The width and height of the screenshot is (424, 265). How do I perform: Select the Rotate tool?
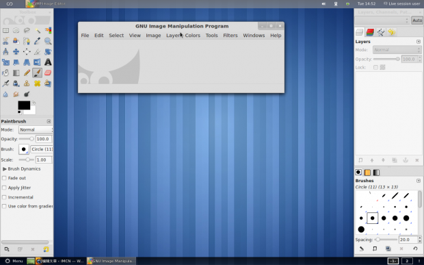(x=48, y=51)
